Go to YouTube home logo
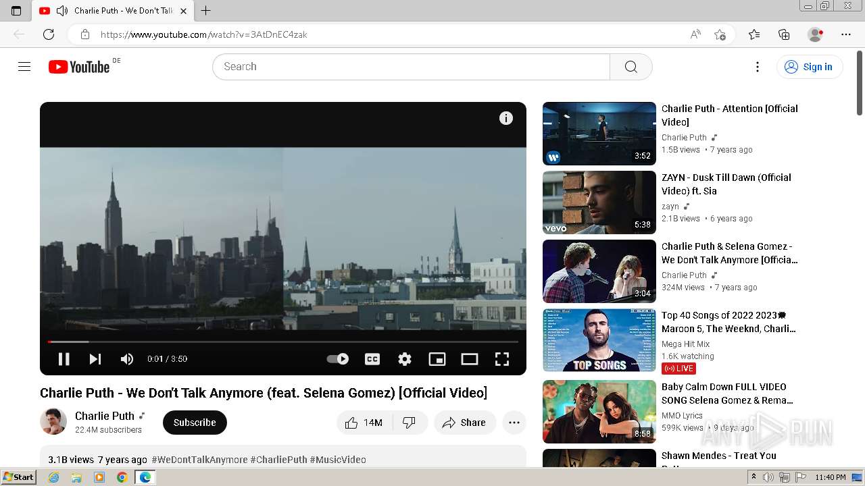The height and width of the screenshot is (486, 865). tap(80, 66)
